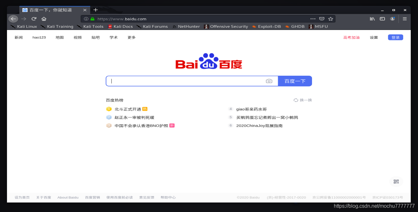This screenshot has height=212, width=418.
Task: Click the 高考加油 link
Action: (x=352, y=38)
